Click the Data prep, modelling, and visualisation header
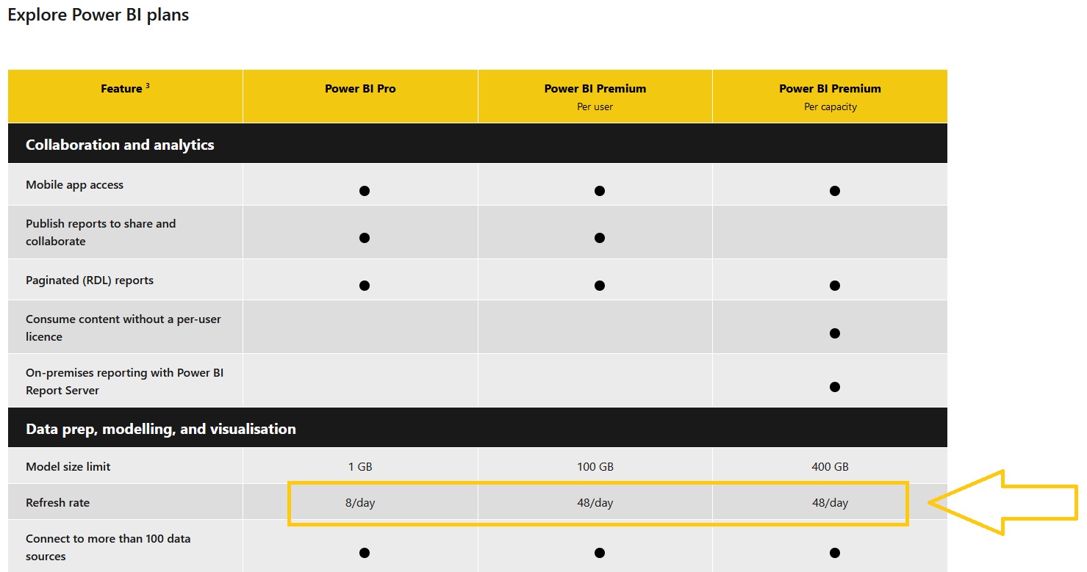The width and height of the screenshot is (1087, 572). click(x=161, y=429)
